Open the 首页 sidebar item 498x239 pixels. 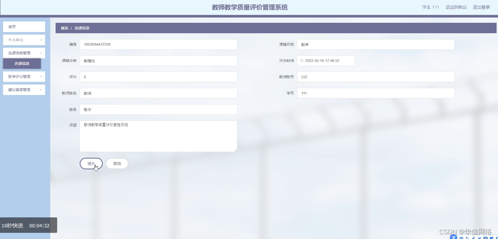[24, 27]
